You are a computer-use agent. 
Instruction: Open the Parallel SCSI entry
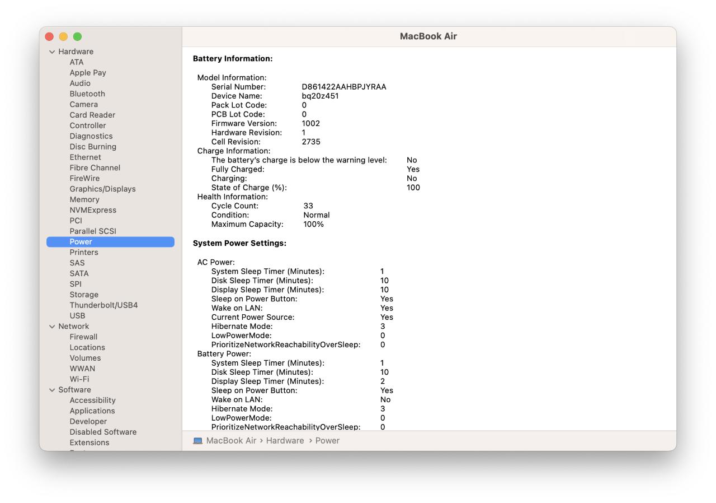[93, 231]
